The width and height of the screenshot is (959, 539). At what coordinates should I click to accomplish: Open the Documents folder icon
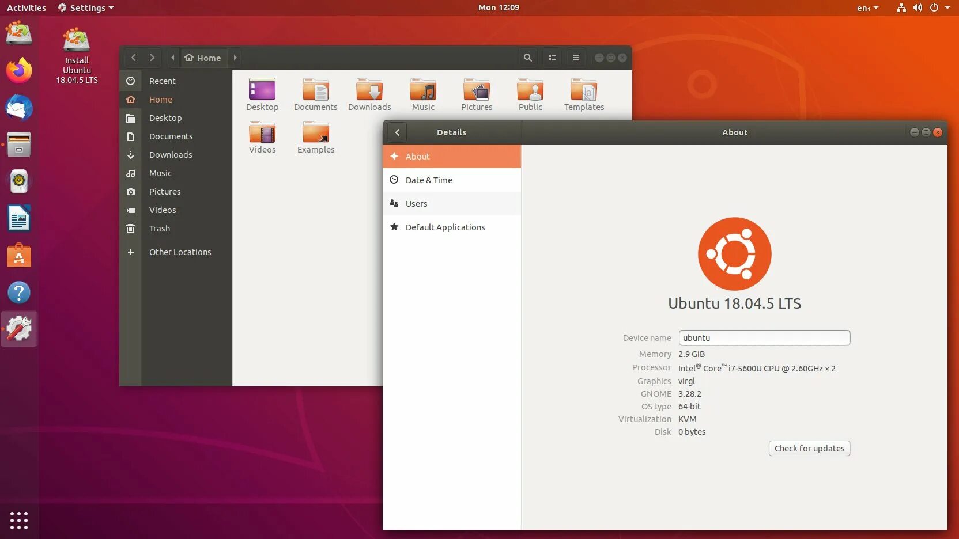[315, 90]
